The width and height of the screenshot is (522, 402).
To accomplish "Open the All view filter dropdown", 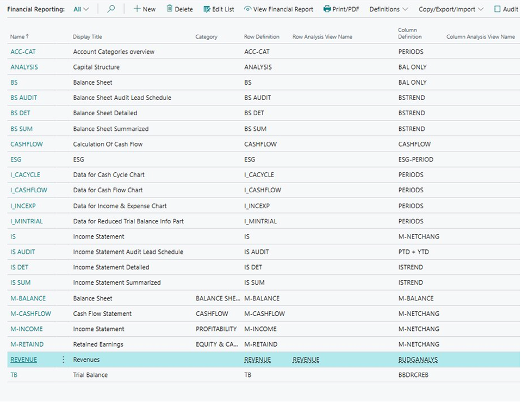I will click(81, 9).
